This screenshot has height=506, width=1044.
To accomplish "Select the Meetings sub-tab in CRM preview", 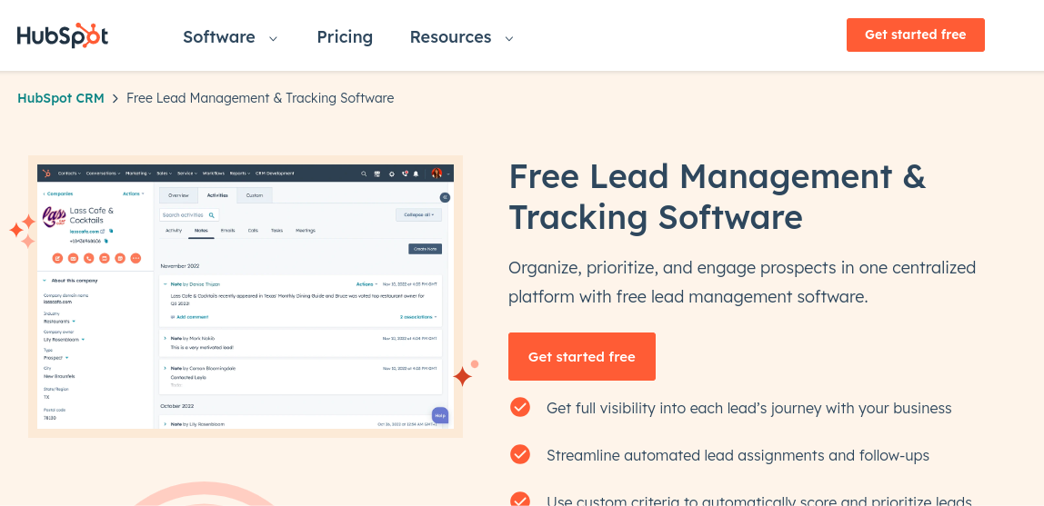I will point(306,231).
